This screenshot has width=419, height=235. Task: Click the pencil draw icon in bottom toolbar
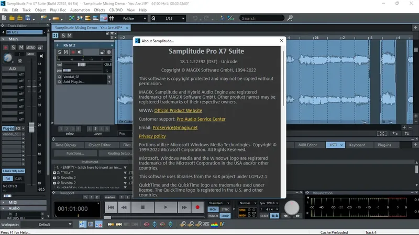tap(222, 225)
